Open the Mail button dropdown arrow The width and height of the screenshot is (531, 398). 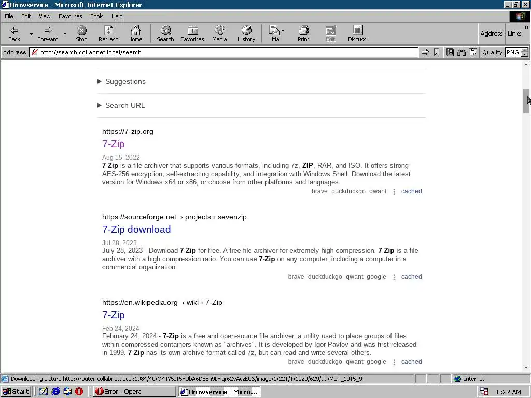coord(283,31)
